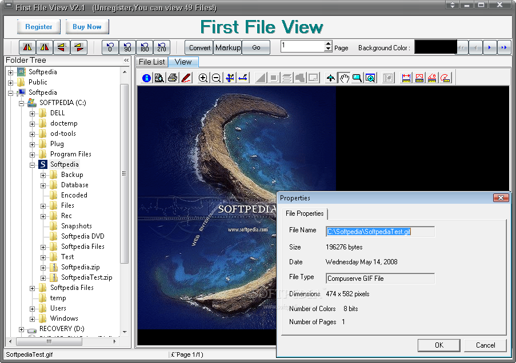Click the Register button
Screen dimensions: 516x363
pyautogui.click(x=38, y=27)
